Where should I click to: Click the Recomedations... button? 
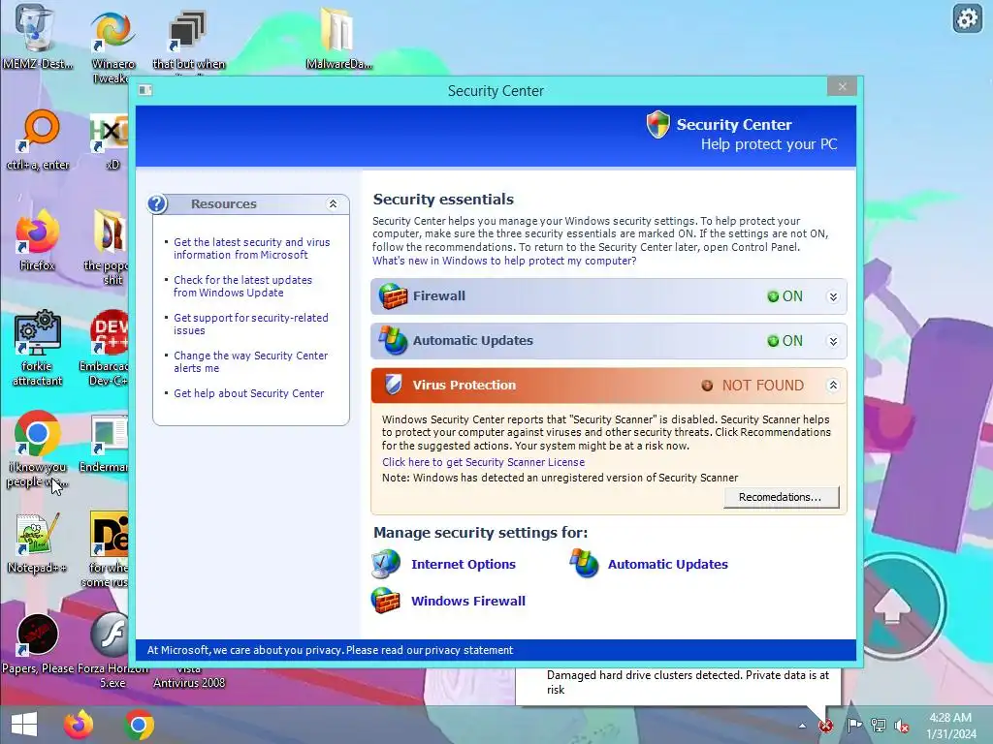click(781, 497)
